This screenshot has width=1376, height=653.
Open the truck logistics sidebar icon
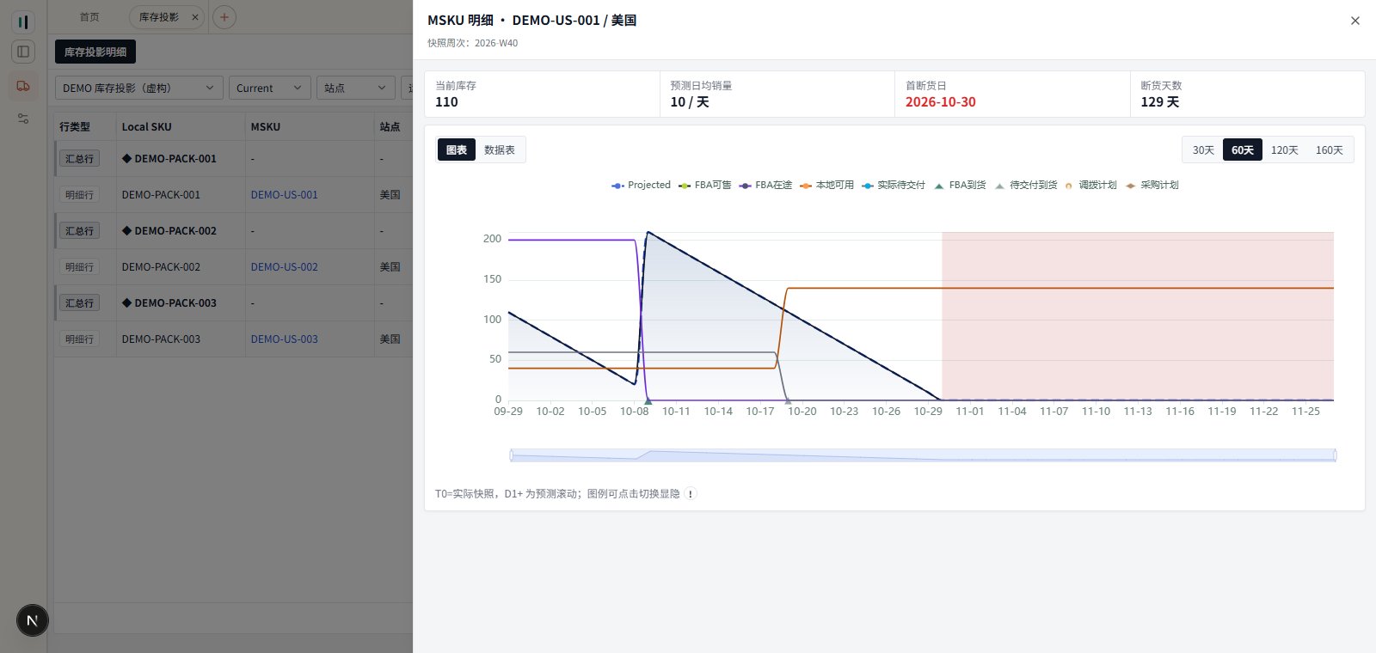tap(23, 86)
